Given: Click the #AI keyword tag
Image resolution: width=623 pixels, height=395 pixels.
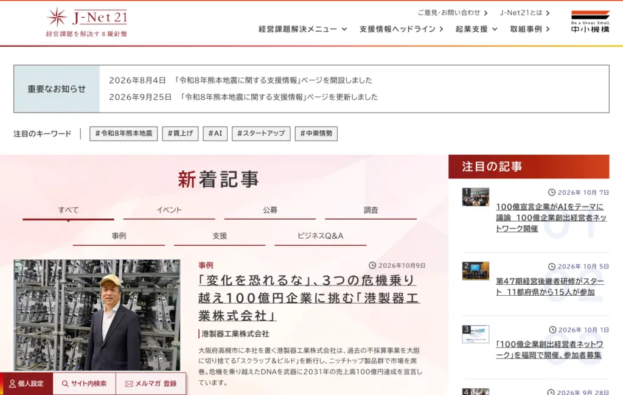Looking at the screenshot, I should [215, 133].
